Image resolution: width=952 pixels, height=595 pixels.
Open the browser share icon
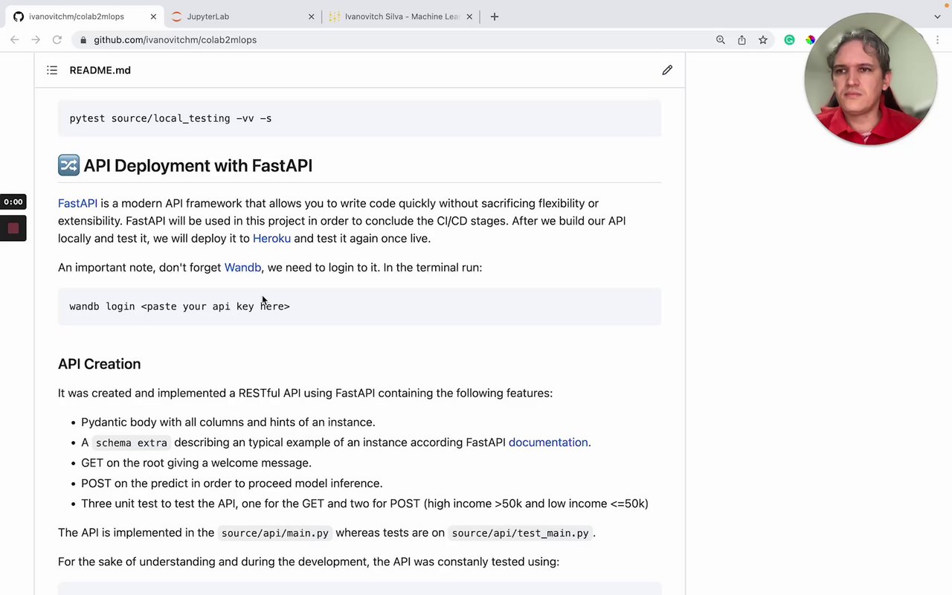[742, 40]
